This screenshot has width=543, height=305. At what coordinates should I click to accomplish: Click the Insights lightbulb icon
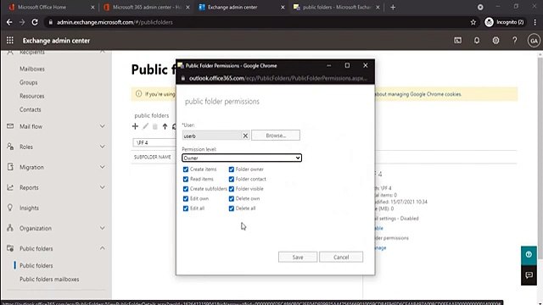(x=10, y=208)
